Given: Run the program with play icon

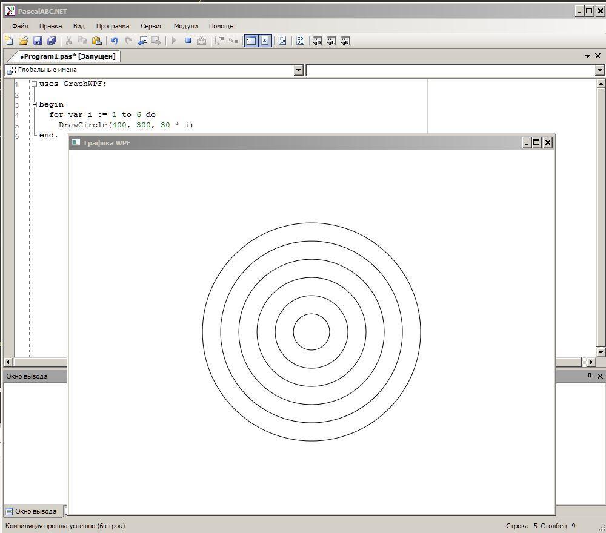Looking at the screenshot, I should [x=174, y=41].
